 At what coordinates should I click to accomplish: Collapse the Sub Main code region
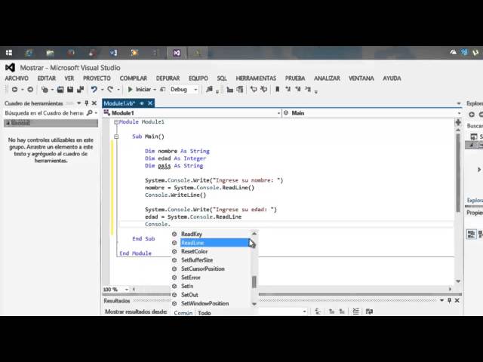click(x=116, y=137)
